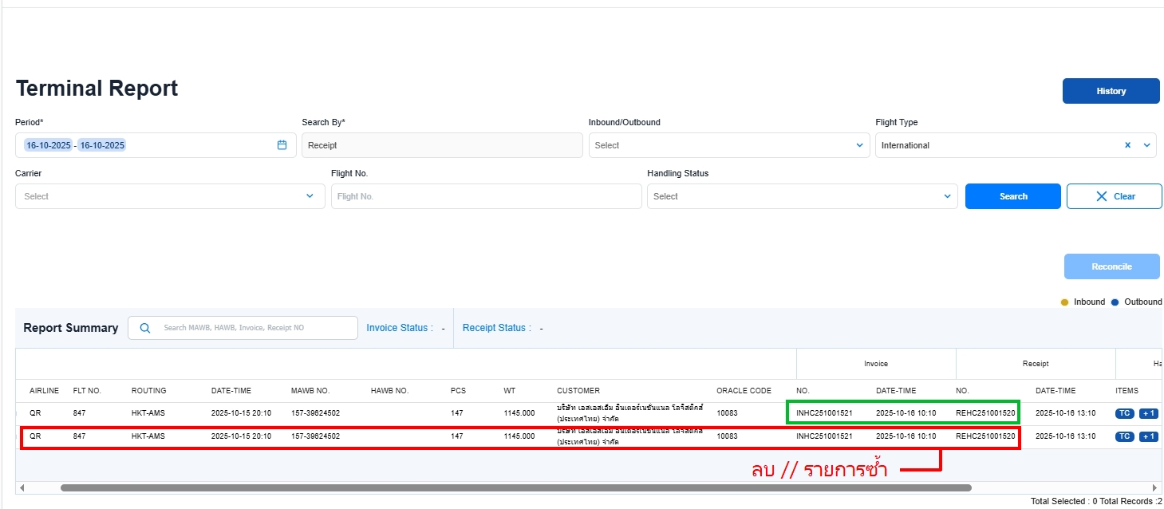Open the Carrier dropdown list
Image resolution: width=1164 pixels, height=509 pixels.
click(x=310, y=196)
